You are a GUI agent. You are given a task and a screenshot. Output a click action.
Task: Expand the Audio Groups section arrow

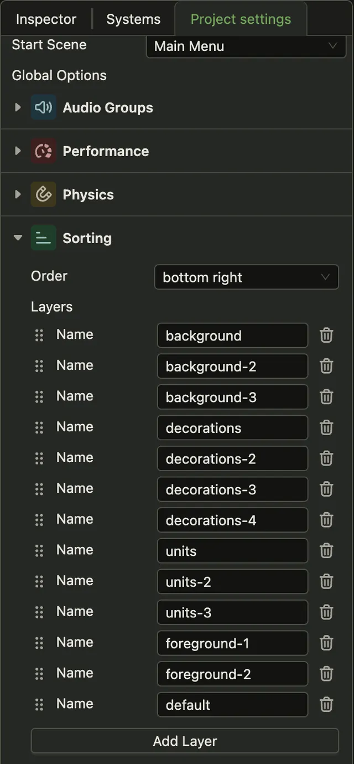click(x=18, y=107)
